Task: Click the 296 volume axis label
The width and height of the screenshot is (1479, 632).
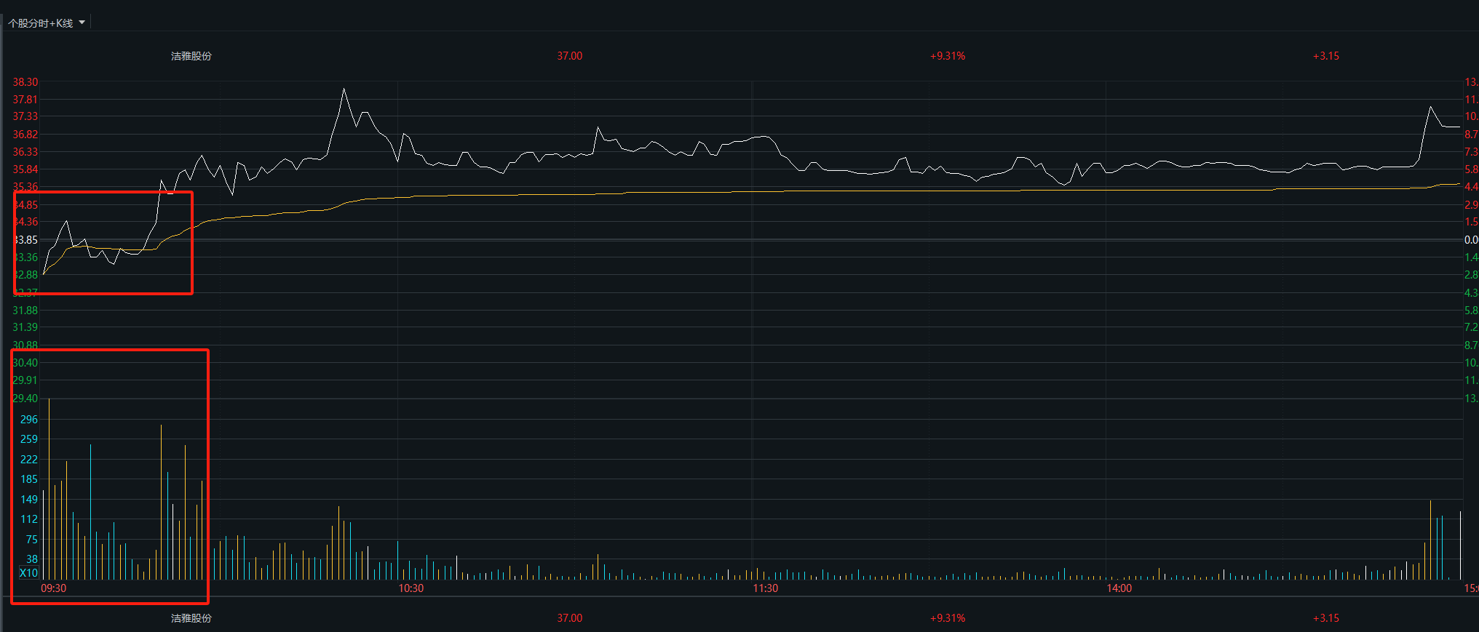Action: point(29,420)
